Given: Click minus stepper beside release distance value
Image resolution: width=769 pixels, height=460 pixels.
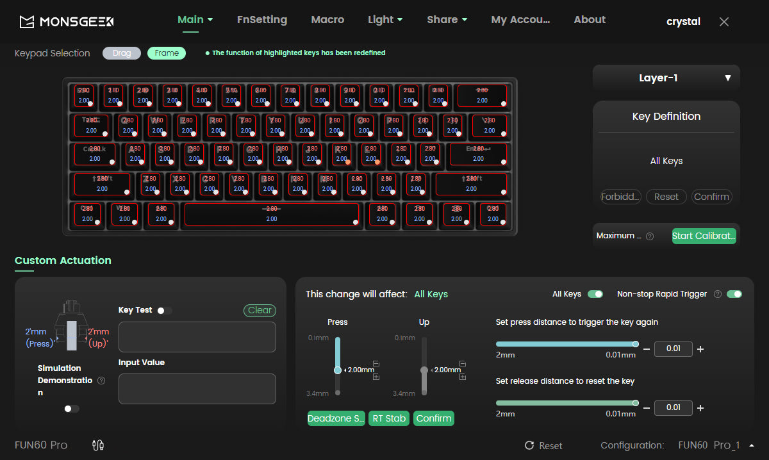Looking at the screenshot, I should 647,407.
